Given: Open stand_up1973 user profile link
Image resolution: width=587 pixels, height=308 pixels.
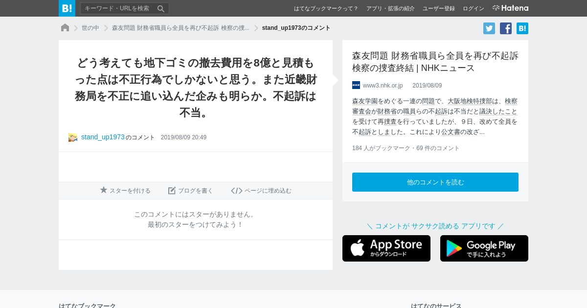Looking at the screenshot, I should (x=103, y=137).
